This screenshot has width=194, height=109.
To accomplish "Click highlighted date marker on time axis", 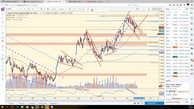I will (139, 98).
